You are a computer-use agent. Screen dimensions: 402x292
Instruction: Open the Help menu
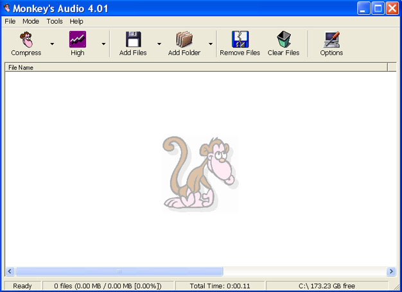click(76, 21)
